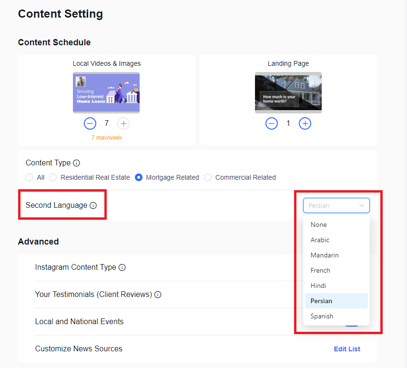Select the All content type radio

[30, 177]
